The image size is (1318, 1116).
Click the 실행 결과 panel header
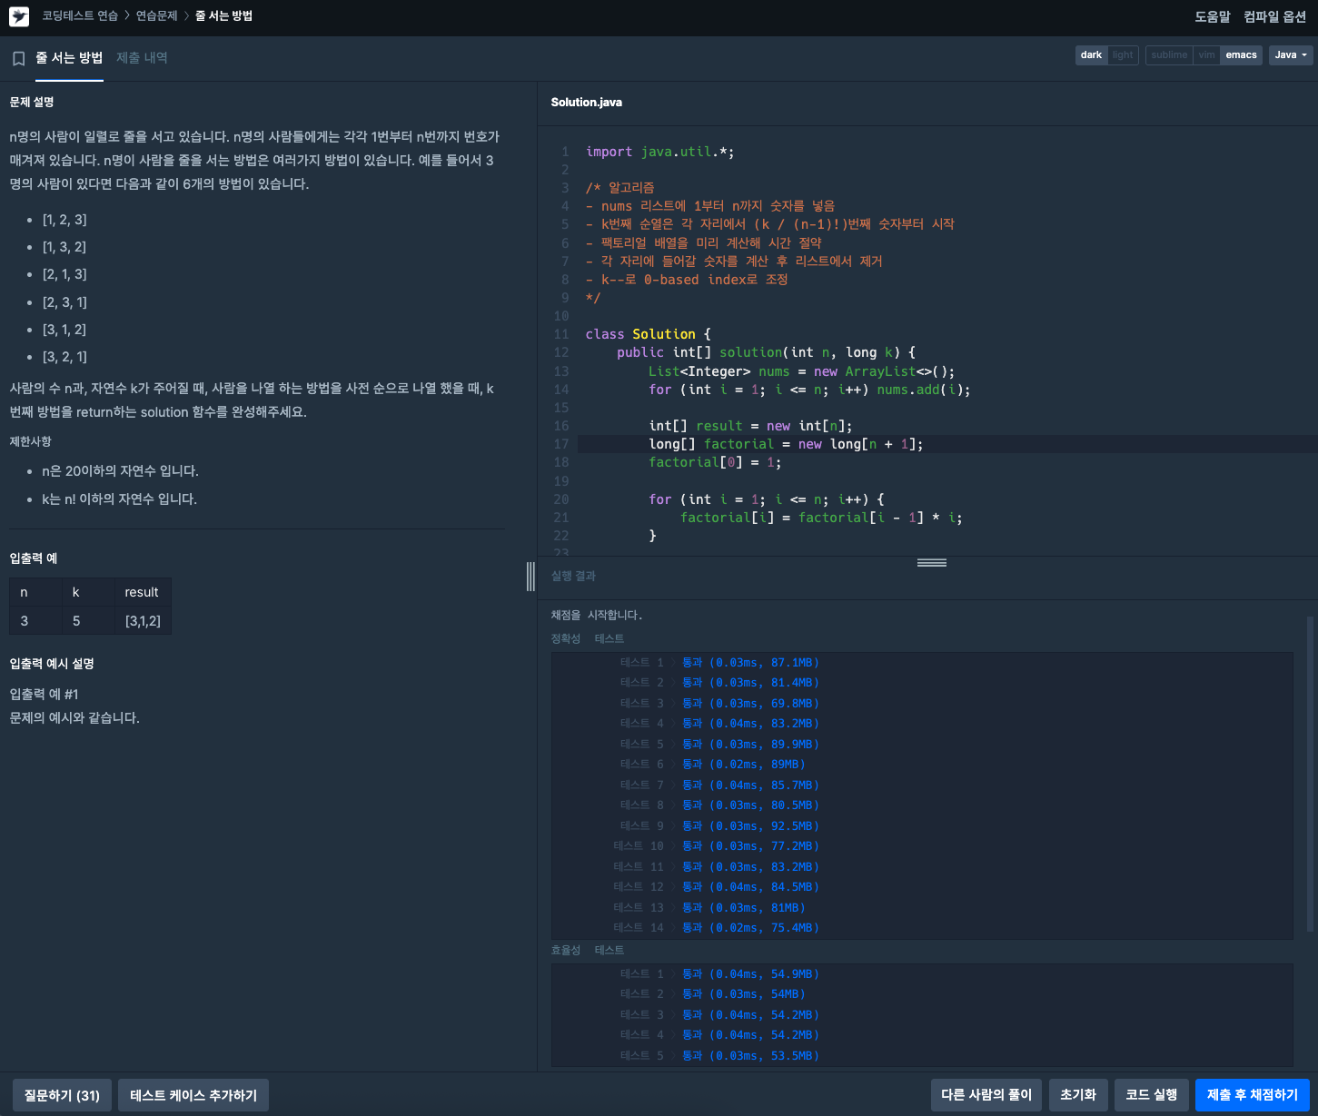(x=573, y=576)
